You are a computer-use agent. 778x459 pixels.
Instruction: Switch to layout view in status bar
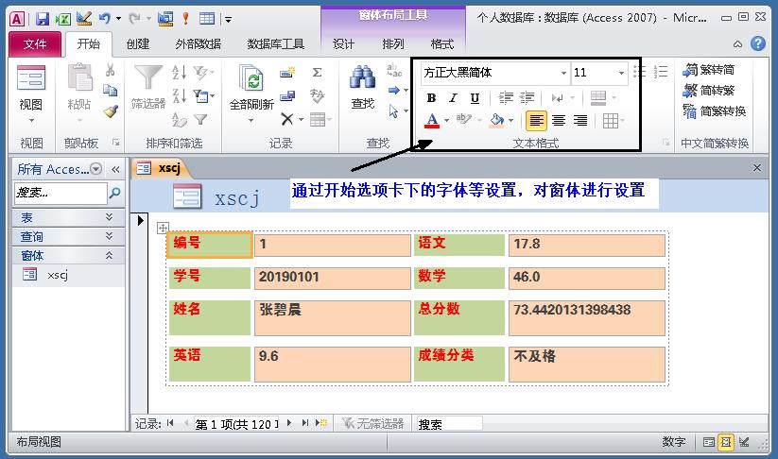point(726,442)
